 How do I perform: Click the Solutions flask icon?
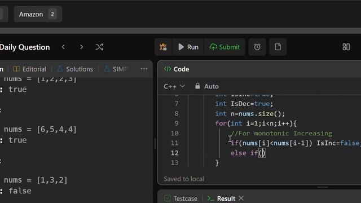(60, 69)
